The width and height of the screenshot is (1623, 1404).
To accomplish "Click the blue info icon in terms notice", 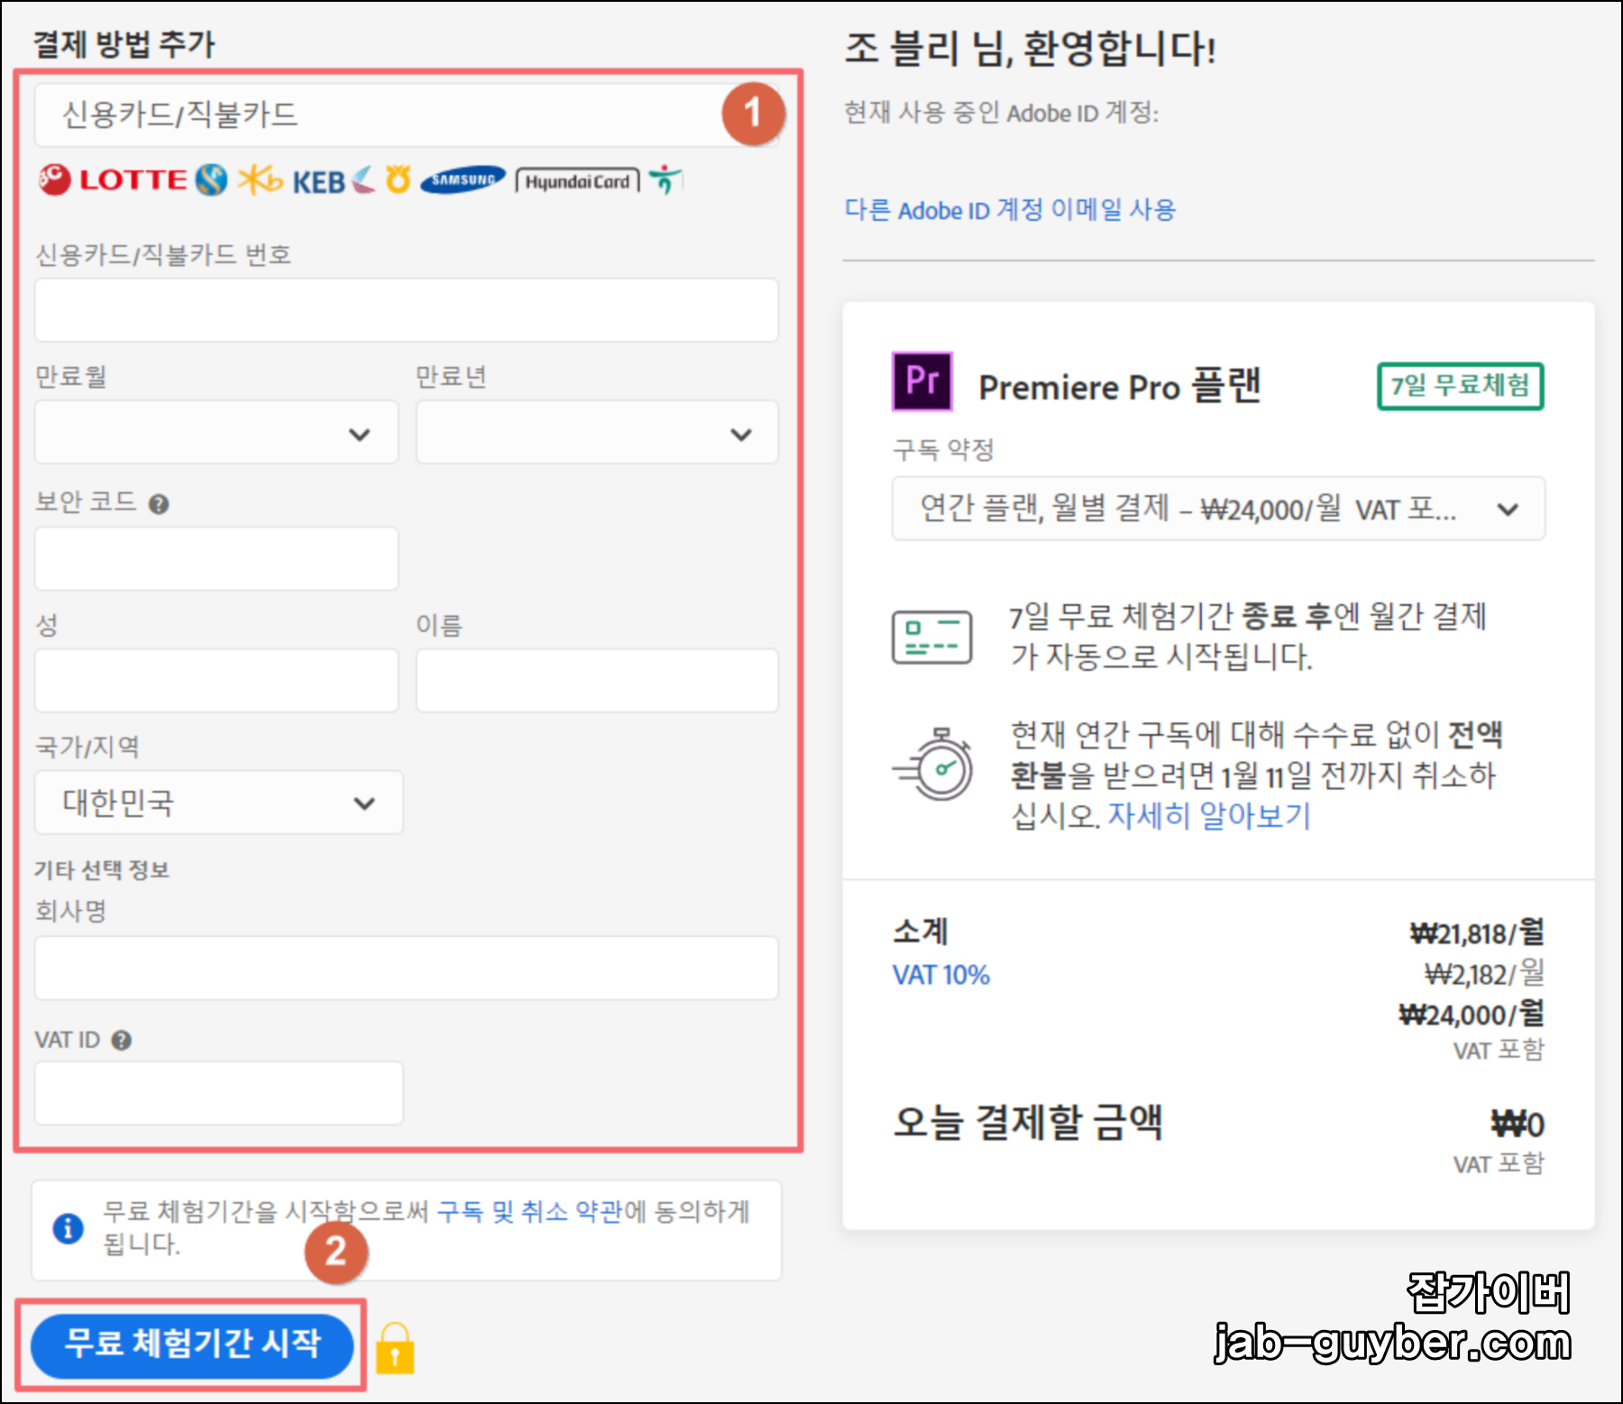I will pos(69,1228).
